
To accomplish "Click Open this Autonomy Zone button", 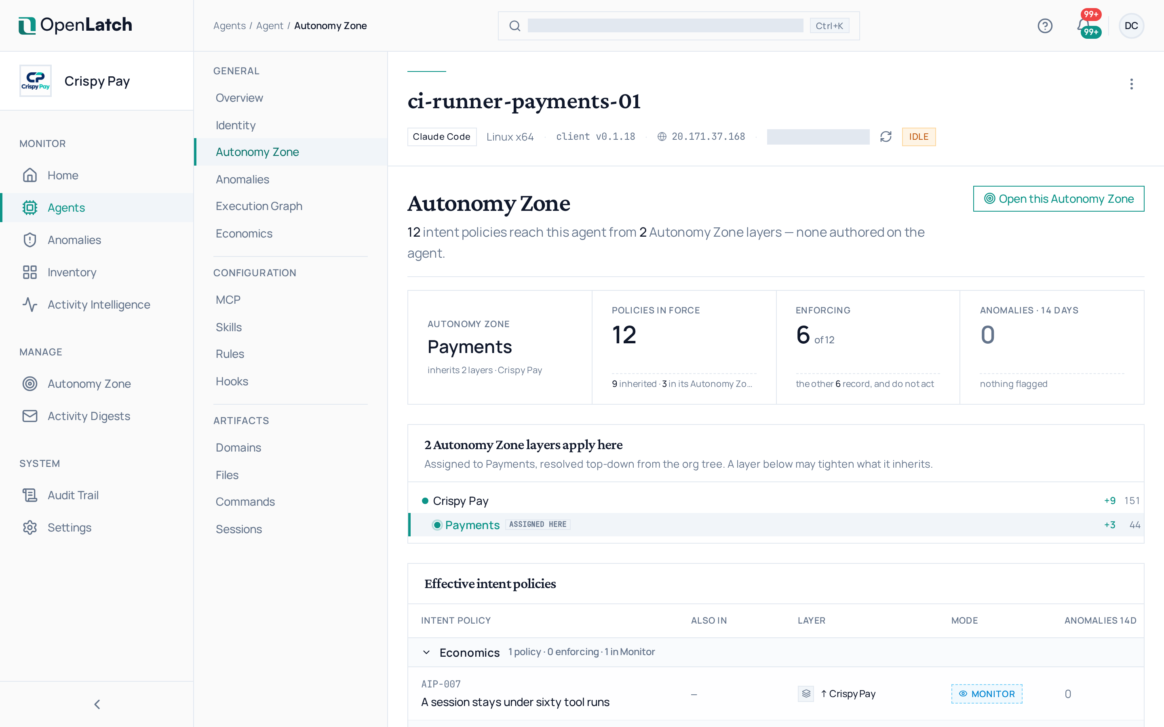I will tap(1058, 199).
